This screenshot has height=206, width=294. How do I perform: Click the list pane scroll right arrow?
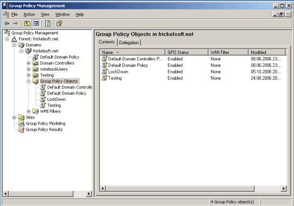click(x=284, y=188)
